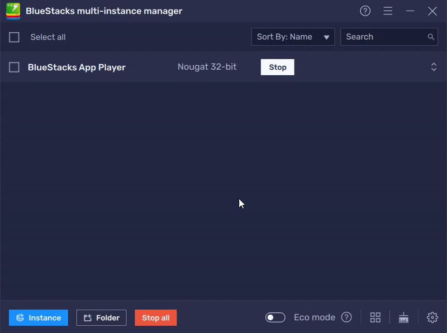Click the reorder arrows on App Player row

pos(434,67)
